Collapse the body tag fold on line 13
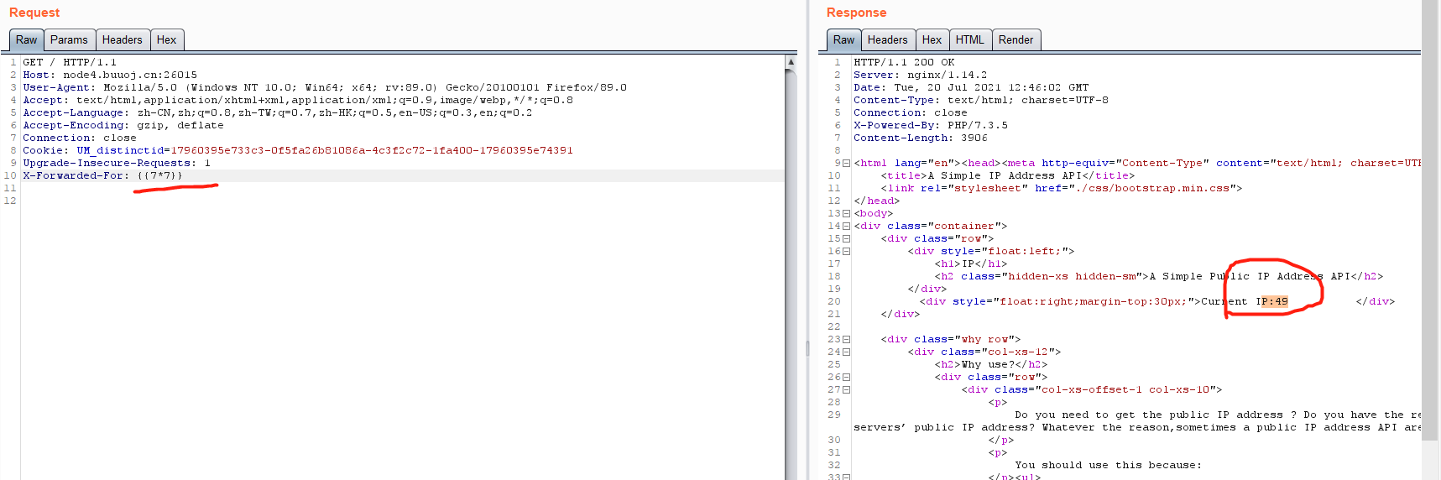1441x480 pixels. pos(846,213)
